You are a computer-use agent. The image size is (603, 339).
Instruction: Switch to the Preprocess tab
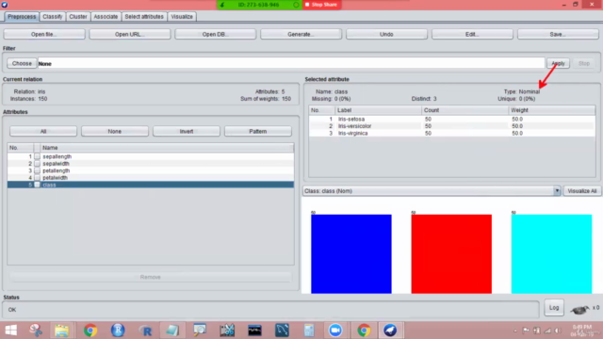point(22,17)
